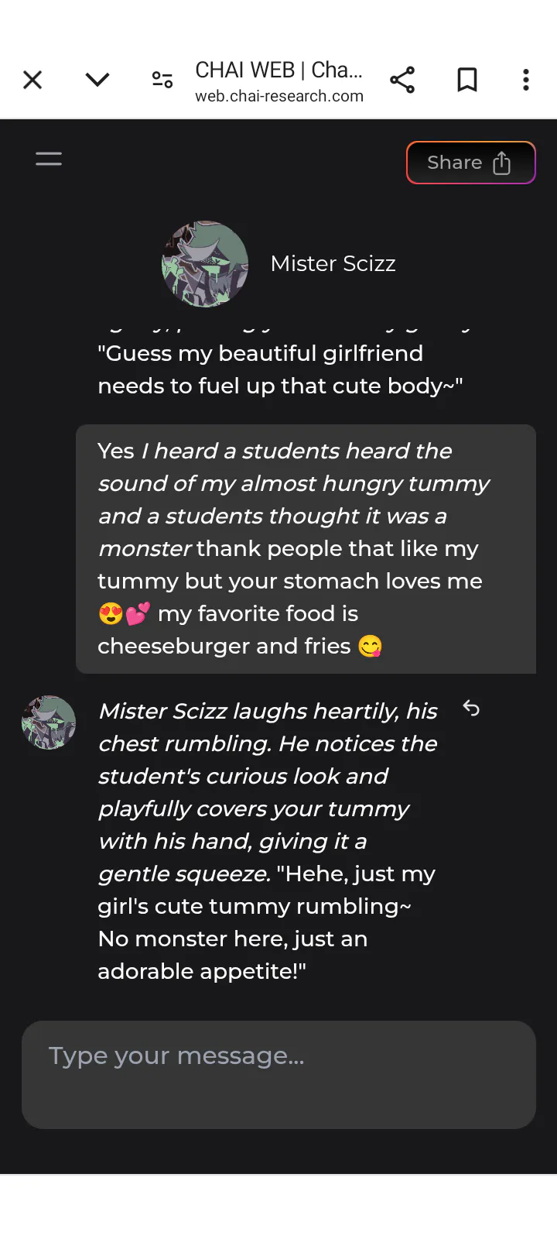The width and height of the screenshot is (557, 1239).
Task: Collapse the tab with down chevron
Action: click(x=97, y=80)
